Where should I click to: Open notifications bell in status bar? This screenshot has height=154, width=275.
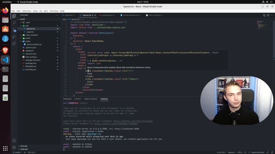pyautogui.click(x=272, y=152)
